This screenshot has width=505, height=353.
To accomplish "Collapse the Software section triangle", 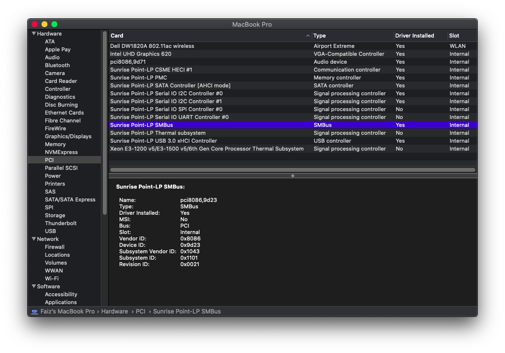I will [34, 286].
